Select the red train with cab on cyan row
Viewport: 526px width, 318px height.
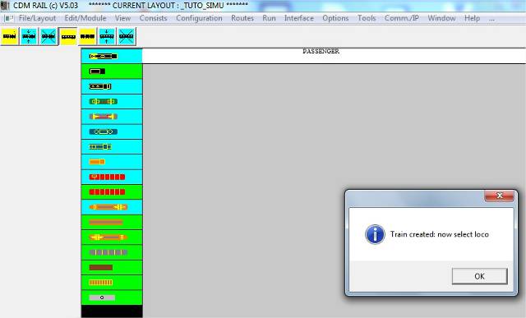(112, 177)
